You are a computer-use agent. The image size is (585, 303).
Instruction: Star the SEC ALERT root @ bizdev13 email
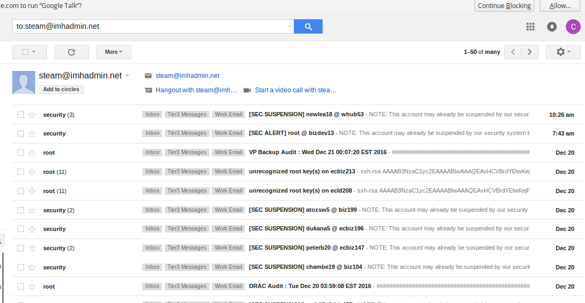pos(32,134)
